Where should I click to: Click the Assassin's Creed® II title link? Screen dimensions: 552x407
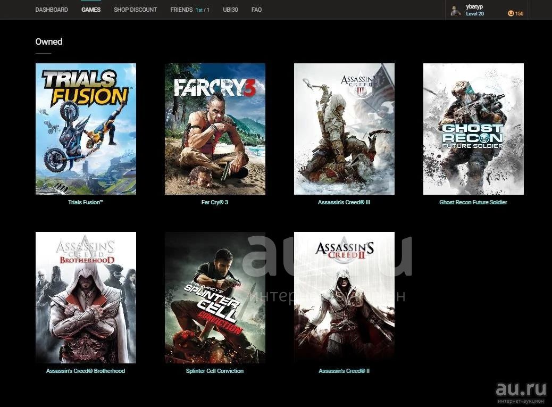coord(344,371)
